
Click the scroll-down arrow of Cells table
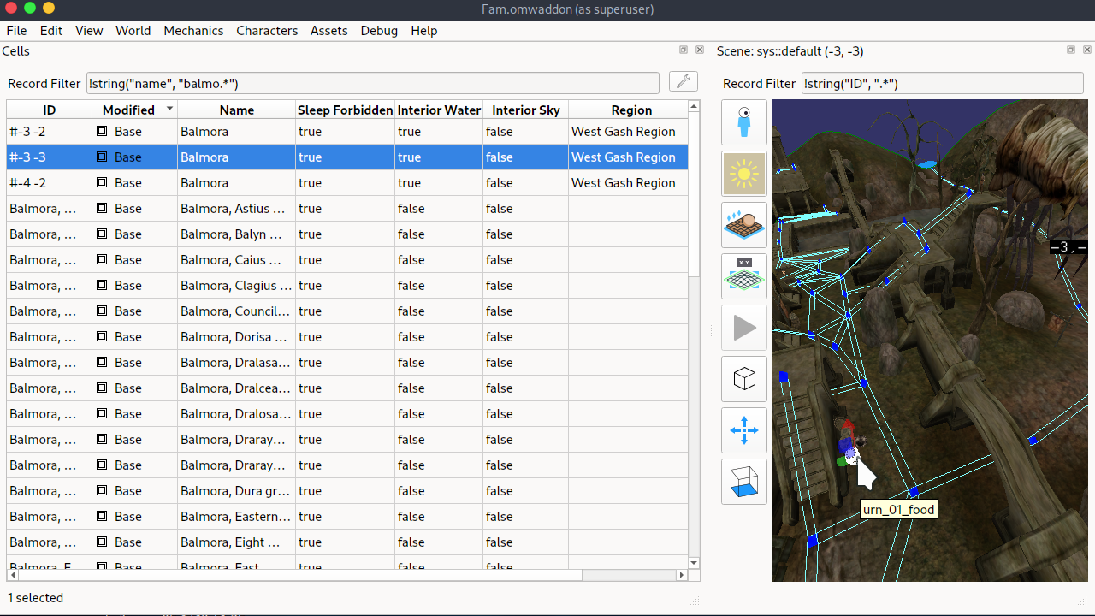(694, 563)
